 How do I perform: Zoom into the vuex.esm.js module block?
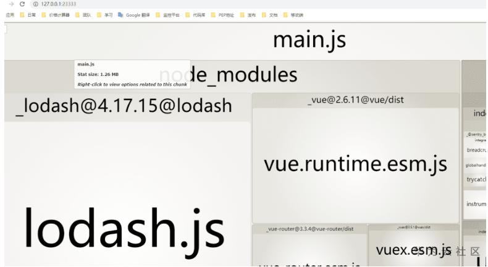click(x=414, y=249)
